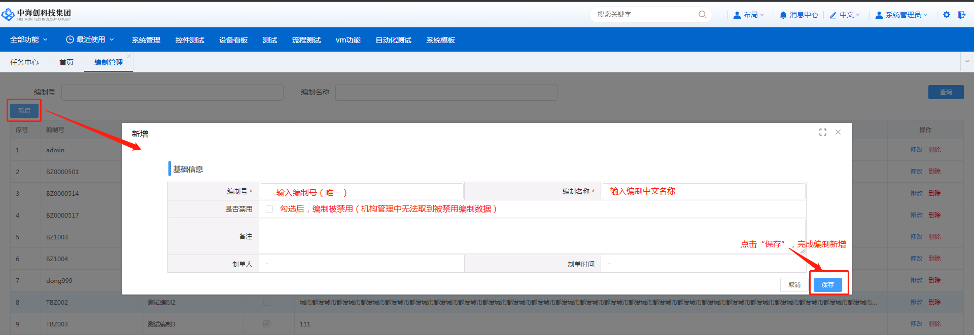Switch to the 任务中心 tab
Viewport: 974px width, 335px height.
click(x=24, y=62)
